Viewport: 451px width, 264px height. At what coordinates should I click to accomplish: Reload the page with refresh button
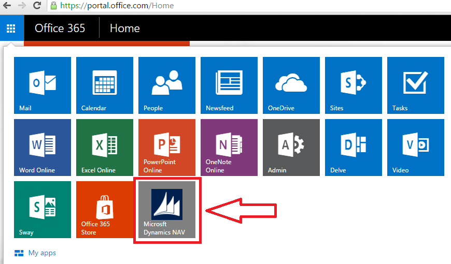point(37,6)
